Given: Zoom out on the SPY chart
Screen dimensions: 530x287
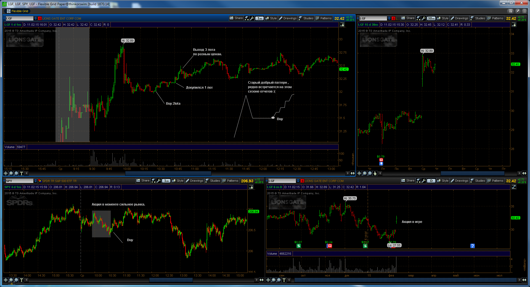Looking at the screenshot, I should tap(16, 280).
